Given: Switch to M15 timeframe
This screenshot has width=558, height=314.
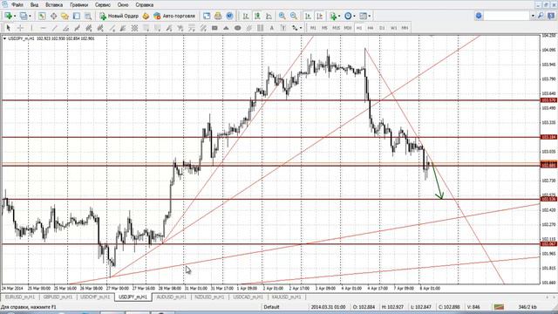Looking at the screenshot, I should pyautogui.click(x=336, y=28).
